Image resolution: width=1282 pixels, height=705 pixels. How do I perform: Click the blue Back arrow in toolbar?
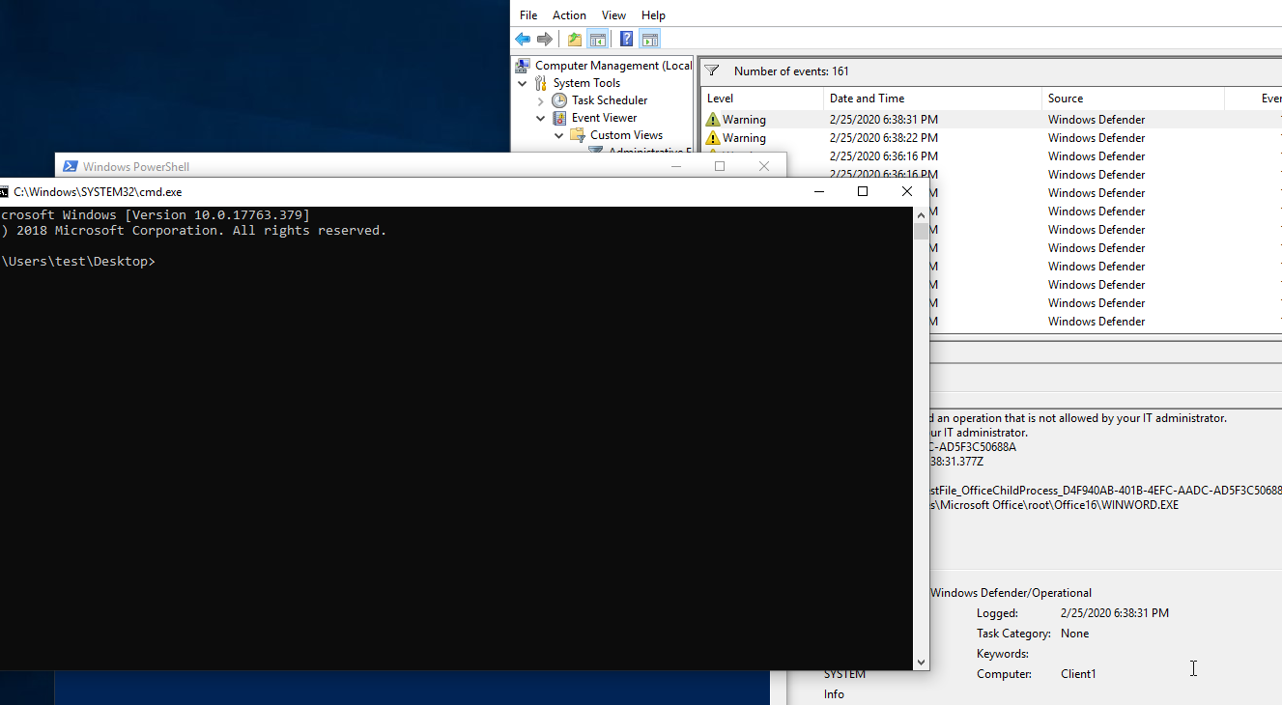click(x=523, y=40)
